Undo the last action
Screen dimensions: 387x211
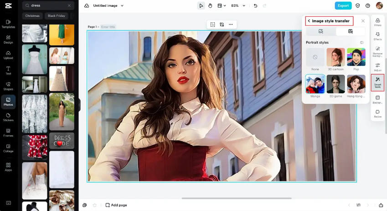(x=255, y=5)
